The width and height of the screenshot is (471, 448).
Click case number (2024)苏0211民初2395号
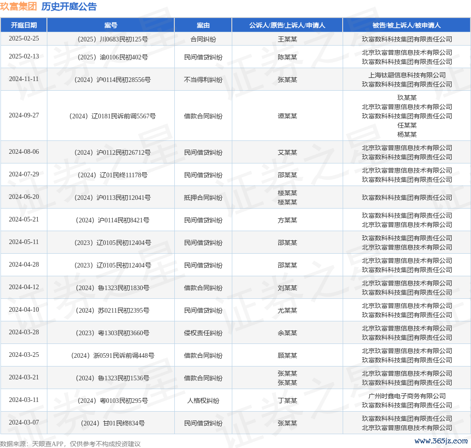[x=112, y=310]
